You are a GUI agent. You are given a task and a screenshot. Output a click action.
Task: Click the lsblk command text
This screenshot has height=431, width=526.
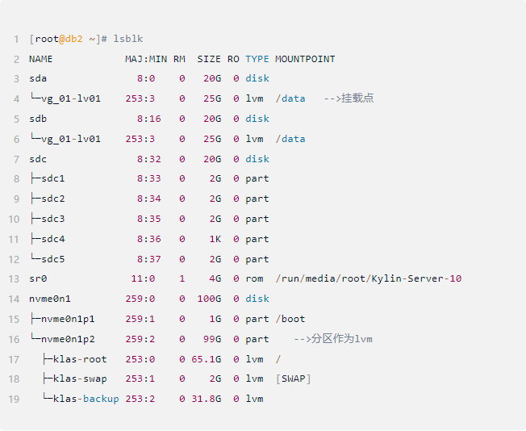[129, 39]
